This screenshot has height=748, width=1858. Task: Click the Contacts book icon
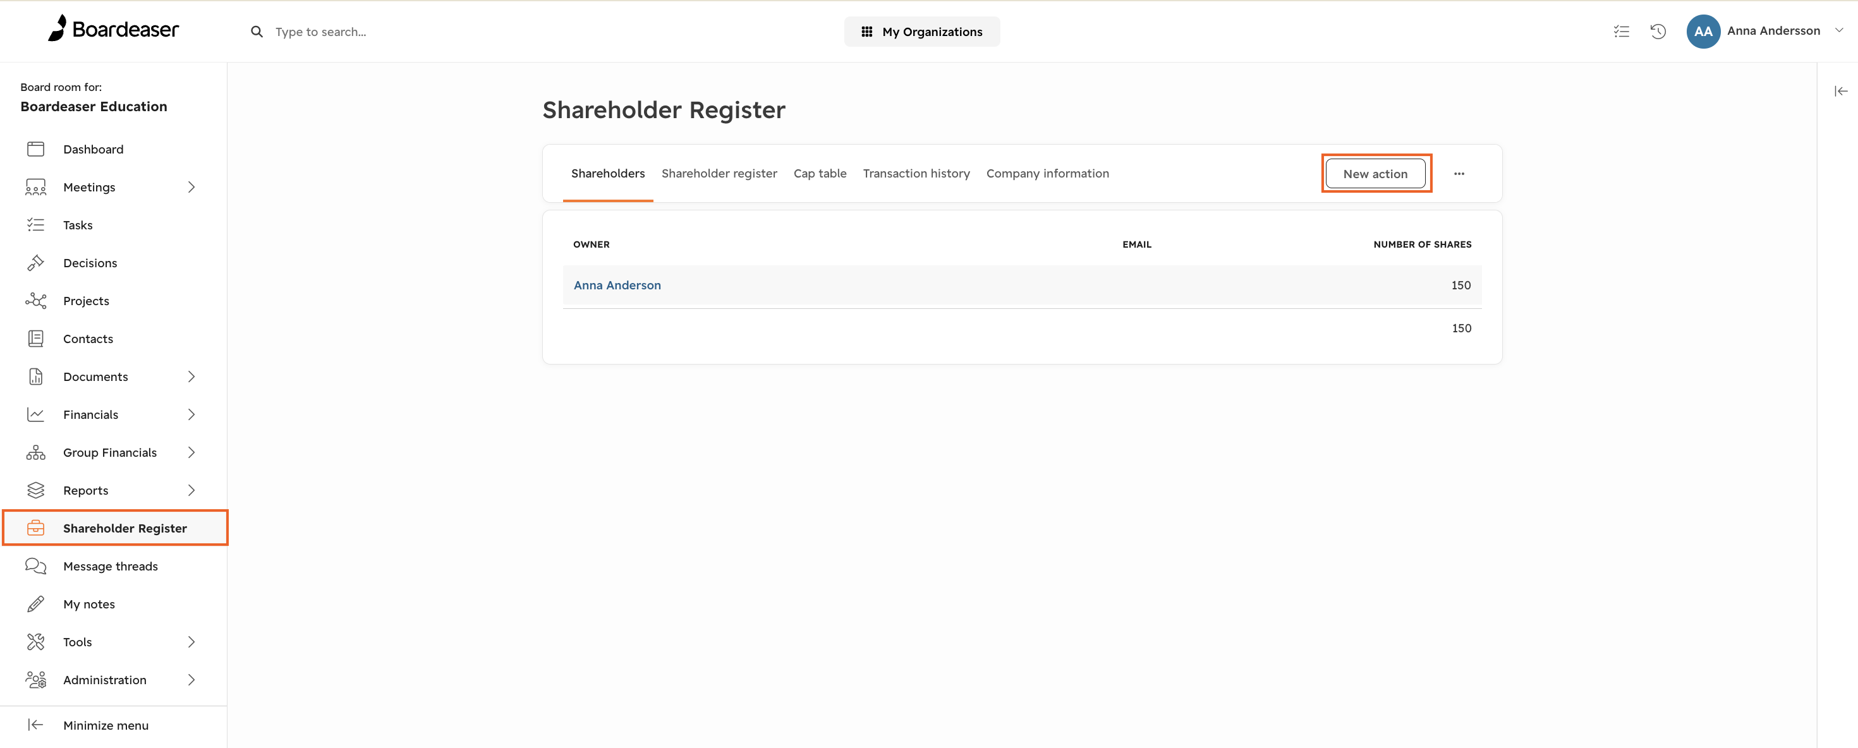coord(35,338)
